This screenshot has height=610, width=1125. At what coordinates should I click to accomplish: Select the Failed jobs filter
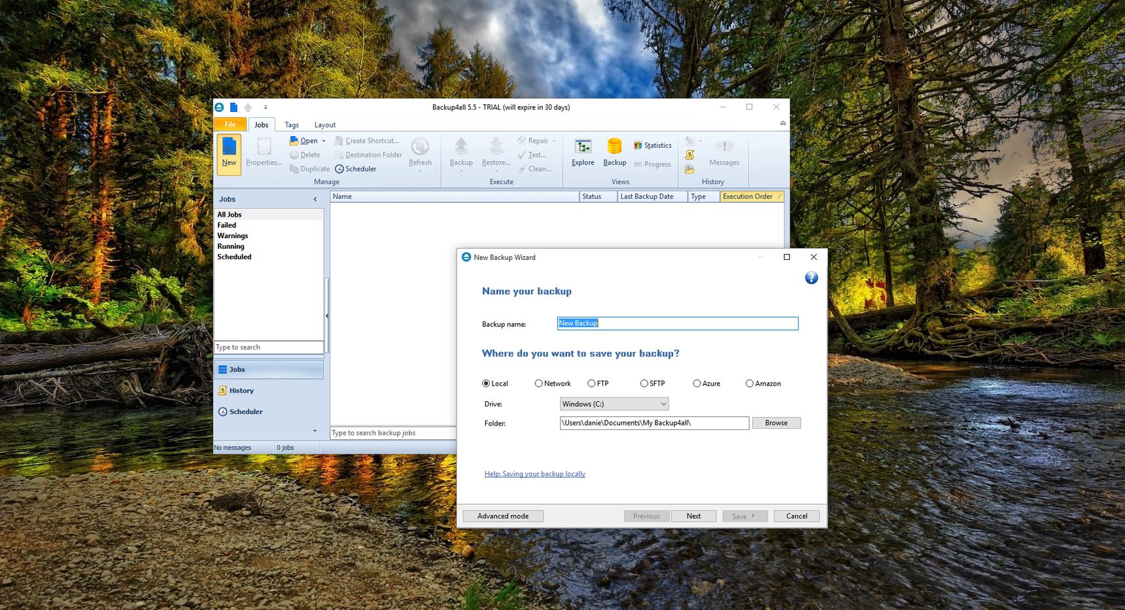coord(227,225)
